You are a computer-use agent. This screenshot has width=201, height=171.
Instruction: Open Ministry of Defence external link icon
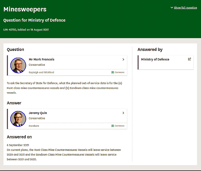coord(190,59)
